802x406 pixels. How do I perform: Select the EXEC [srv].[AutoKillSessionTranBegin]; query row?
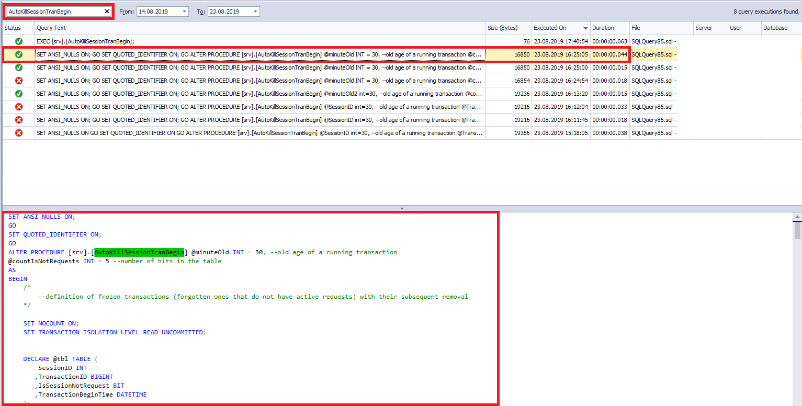(260, 41)
